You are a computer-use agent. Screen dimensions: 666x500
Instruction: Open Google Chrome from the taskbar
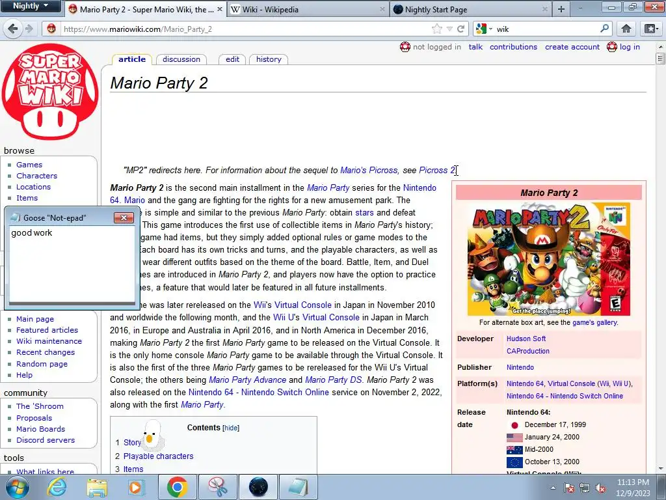click(x=178, y=487)
